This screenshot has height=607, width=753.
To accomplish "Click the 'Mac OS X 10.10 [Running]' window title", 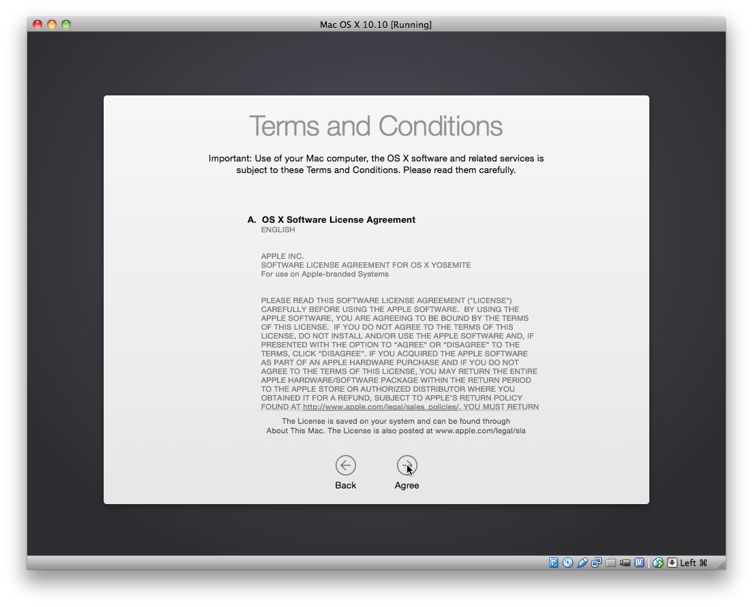I will coord(376,25).
